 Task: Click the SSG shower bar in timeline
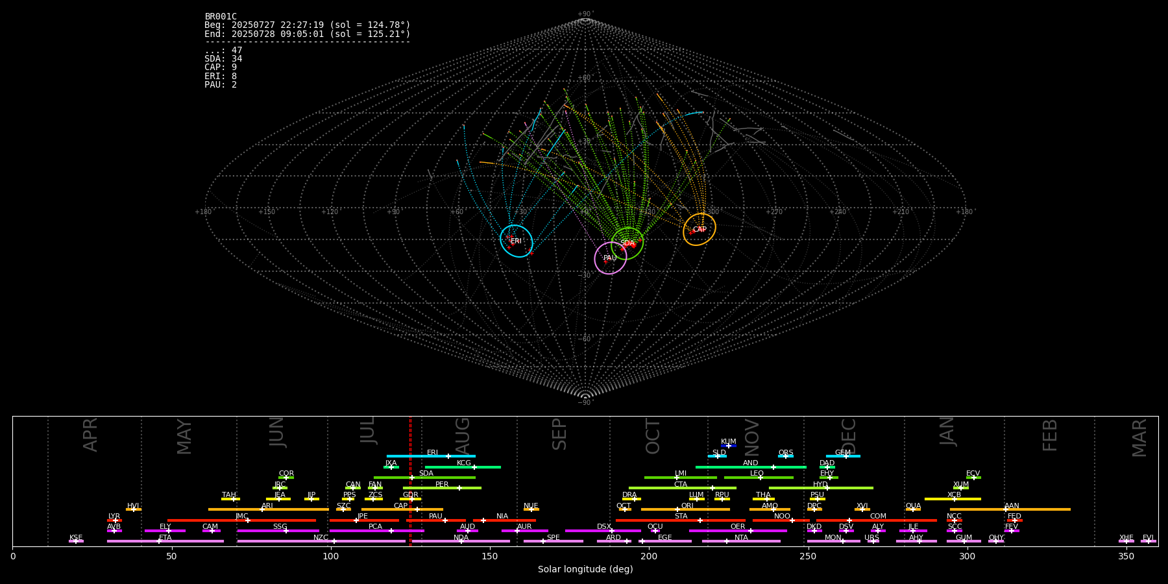(278, 531)
